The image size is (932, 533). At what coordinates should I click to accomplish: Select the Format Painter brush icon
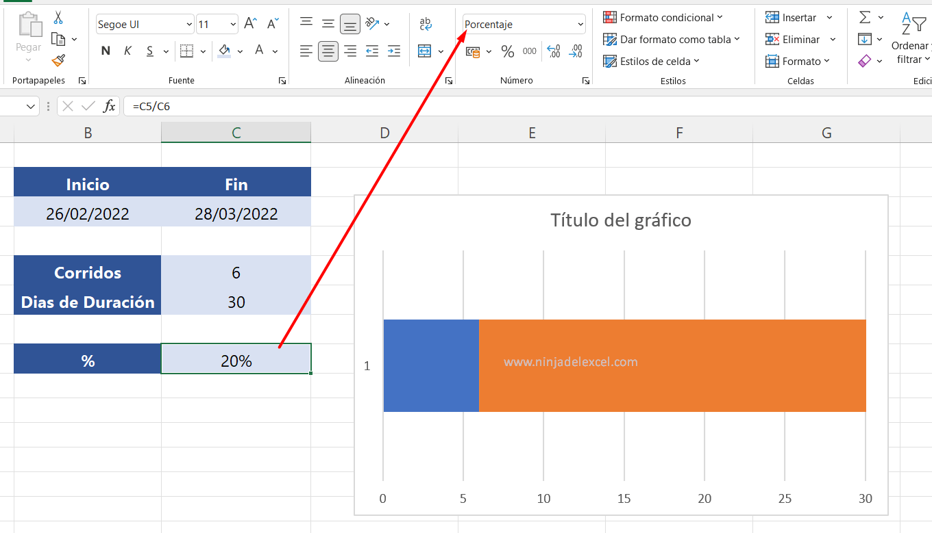point(58,60)
